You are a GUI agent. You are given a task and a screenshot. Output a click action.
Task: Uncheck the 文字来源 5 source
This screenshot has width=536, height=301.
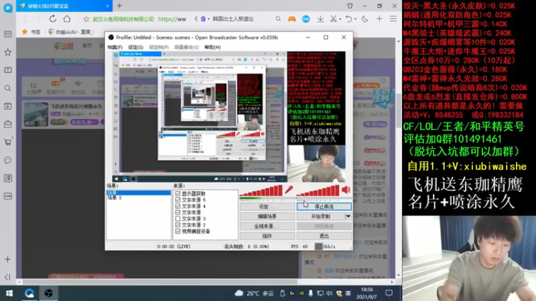point(178,200)
